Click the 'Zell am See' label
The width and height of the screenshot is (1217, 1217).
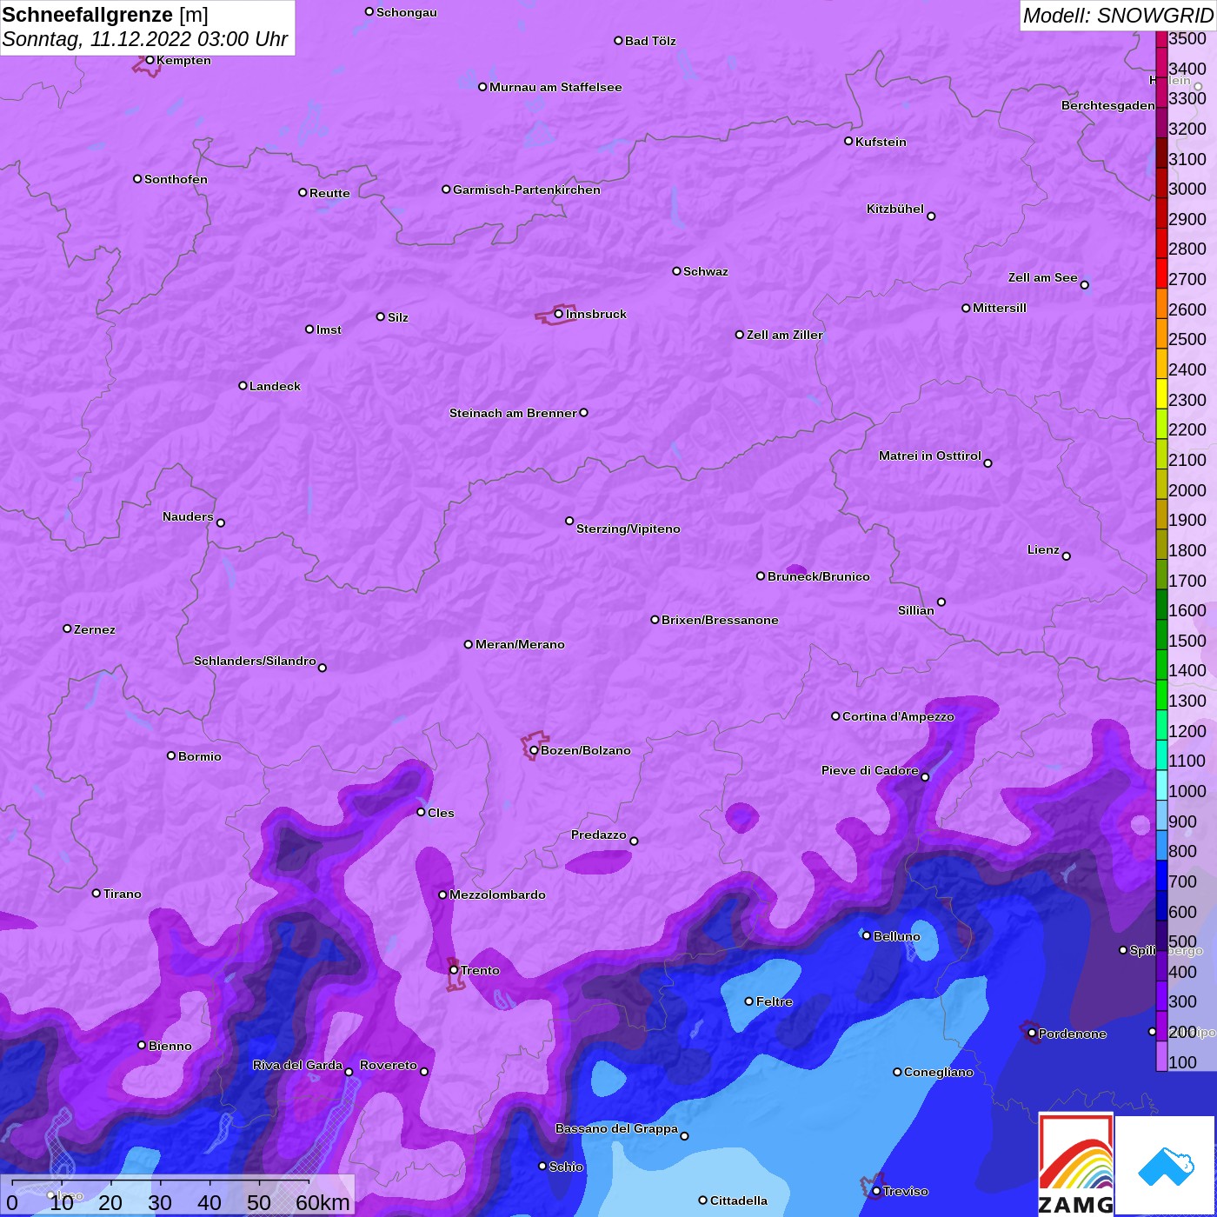point(1042,277)
